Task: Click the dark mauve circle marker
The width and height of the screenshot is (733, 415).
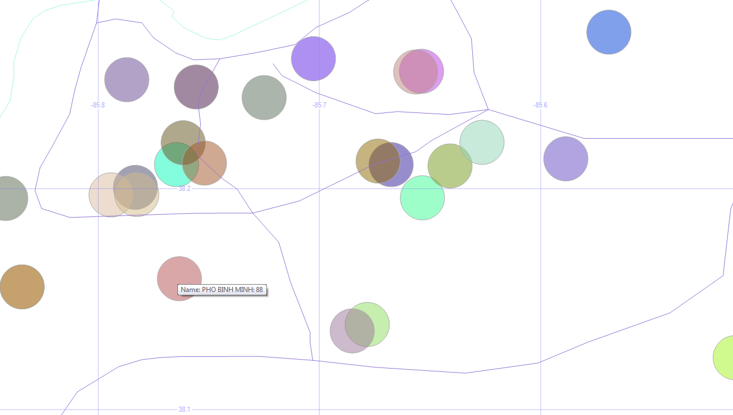Action: (196, 87)
